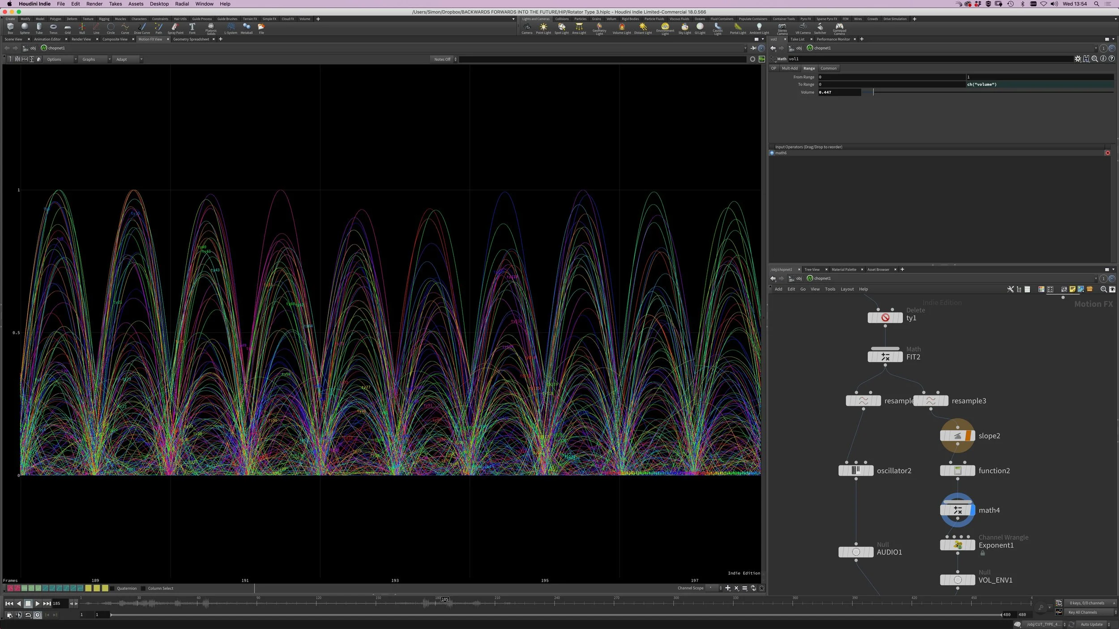The image size is (1119, 629).
Task: Click the Exponent1 Channel Wrangle node icon
Action: click(957, 545)
